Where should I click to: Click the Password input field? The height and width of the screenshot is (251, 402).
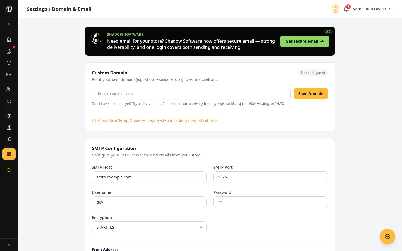[271, 202]
